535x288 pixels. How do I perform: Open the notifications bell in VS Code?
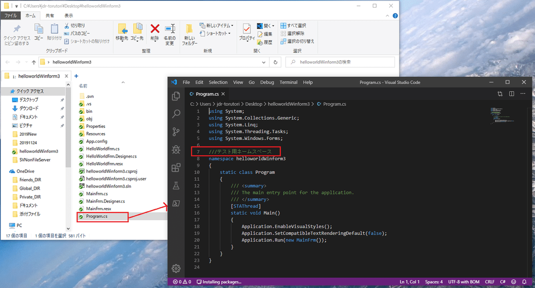click(x=524, y=282)
